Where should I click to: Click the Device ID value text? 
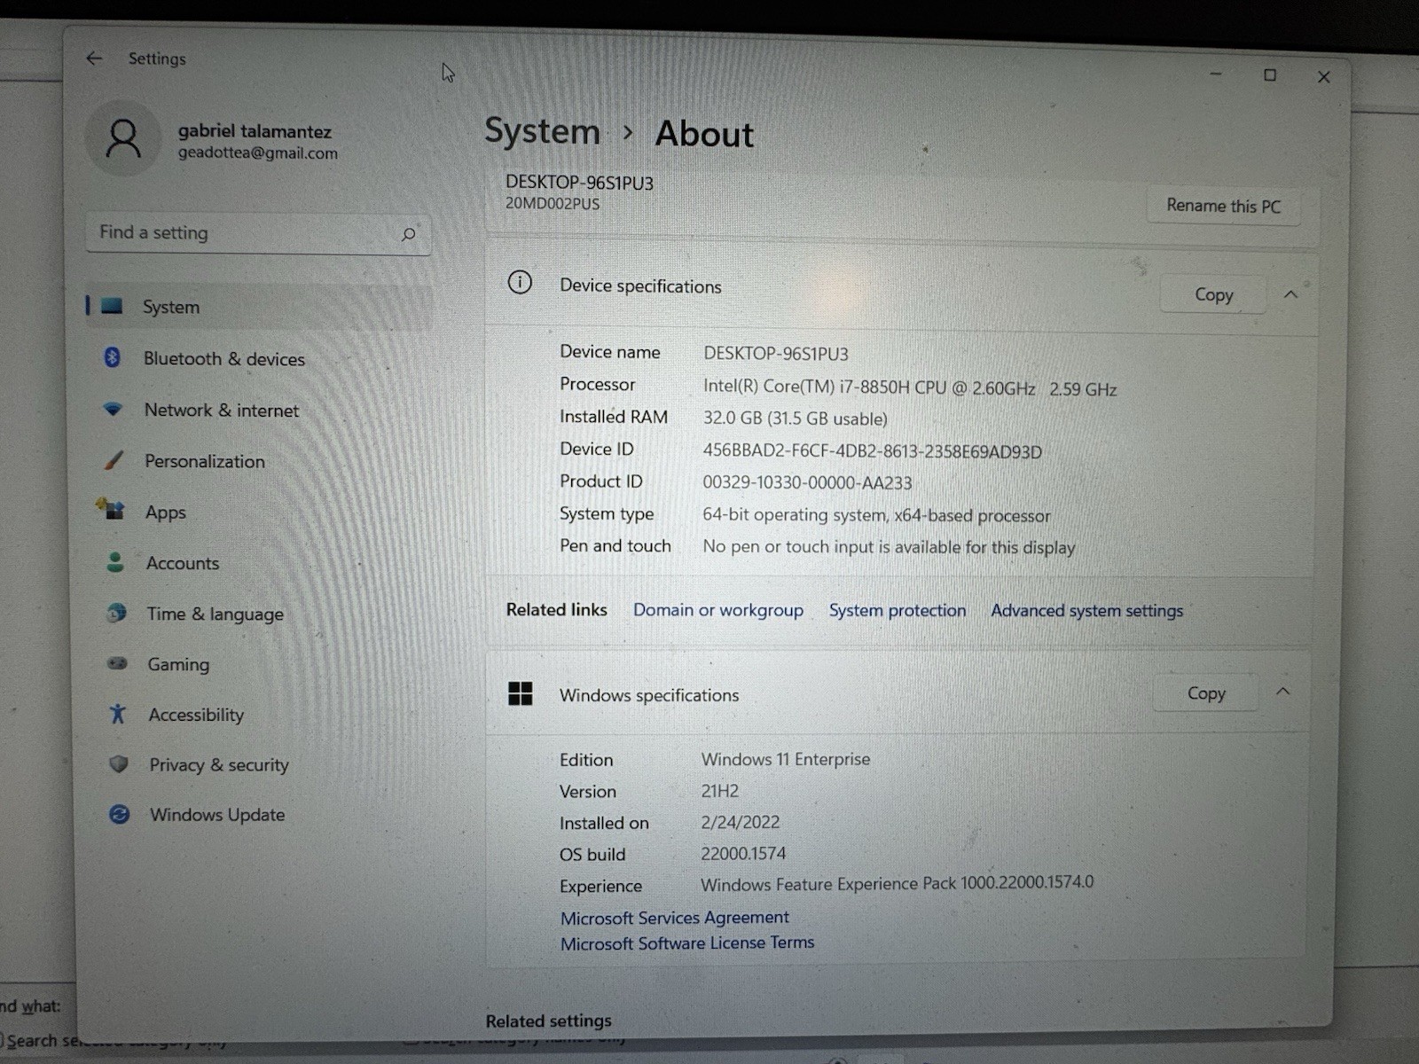pos(873,451)
